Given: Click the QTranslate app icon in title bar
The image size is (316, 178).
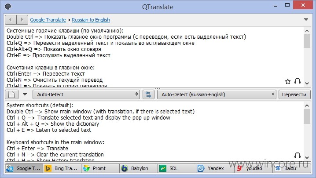Looking at the screenshot, I should pyautogui.click(x=8, y=7).
